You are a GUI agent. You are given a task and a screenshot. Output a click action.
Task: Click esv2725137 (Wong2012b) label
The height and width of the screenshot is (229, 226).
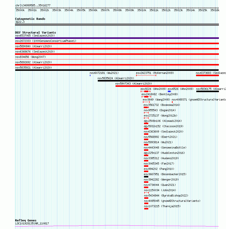click(x=160, y=116)
